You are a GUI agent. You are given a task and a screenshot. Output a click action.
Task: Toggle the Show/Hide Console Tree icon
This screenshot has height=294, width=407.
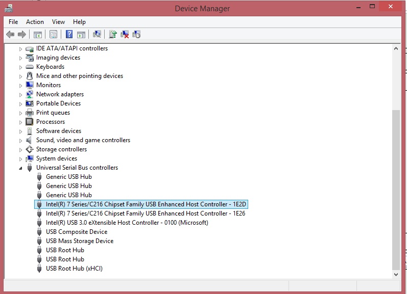(37, 34)
